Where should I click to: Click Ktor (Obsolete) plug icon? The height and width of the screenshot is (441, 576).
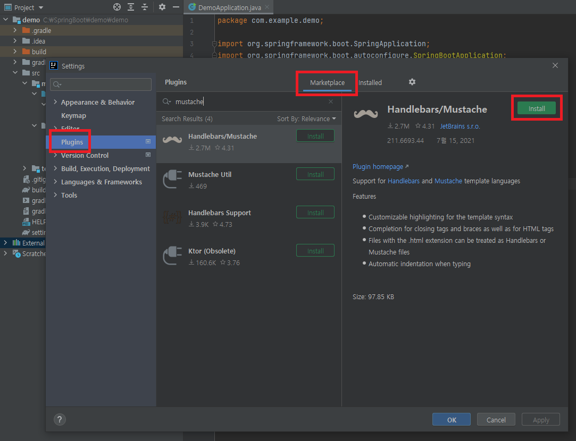(x=172, y=256)
